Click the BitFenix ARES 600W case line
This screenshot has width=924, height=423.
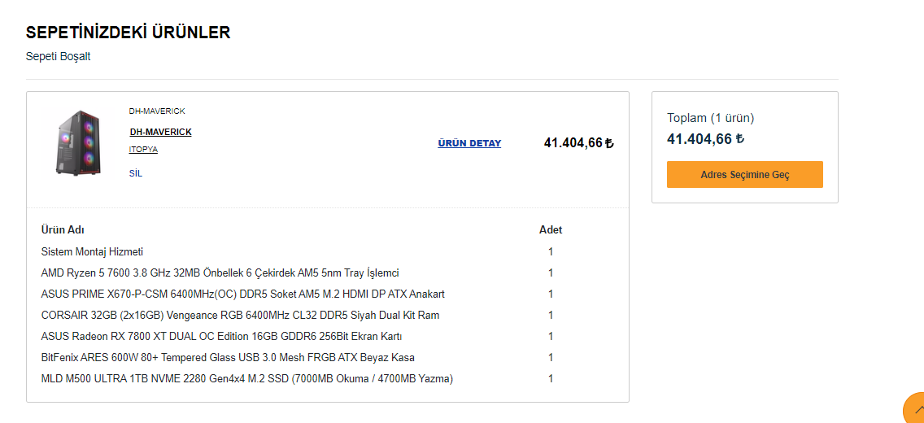tap(228, 358)
